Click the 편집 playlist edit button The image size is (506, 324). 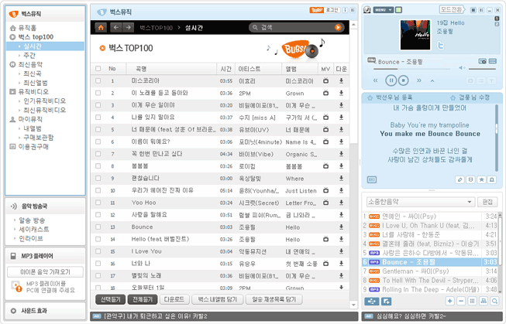tap(487, 202)
